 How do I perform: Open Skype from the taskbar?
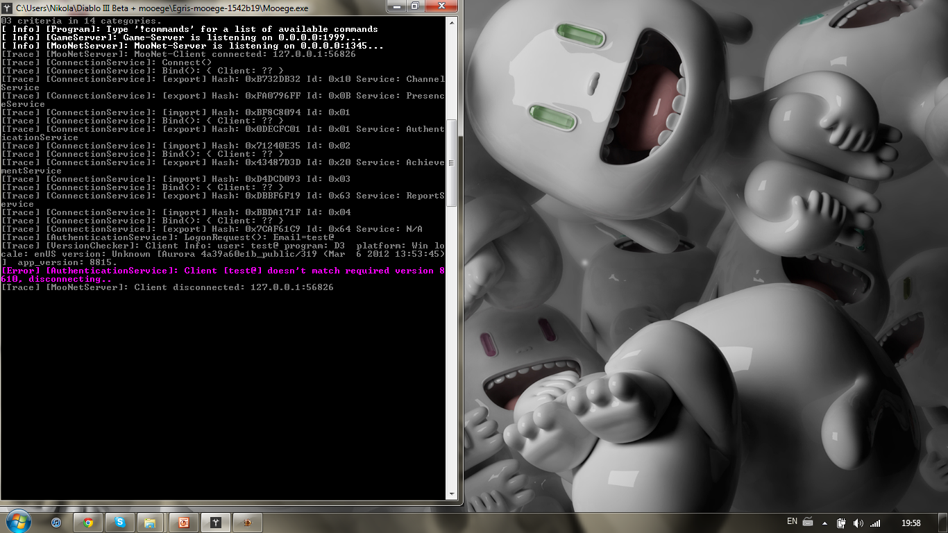click(x=119, y=523)
